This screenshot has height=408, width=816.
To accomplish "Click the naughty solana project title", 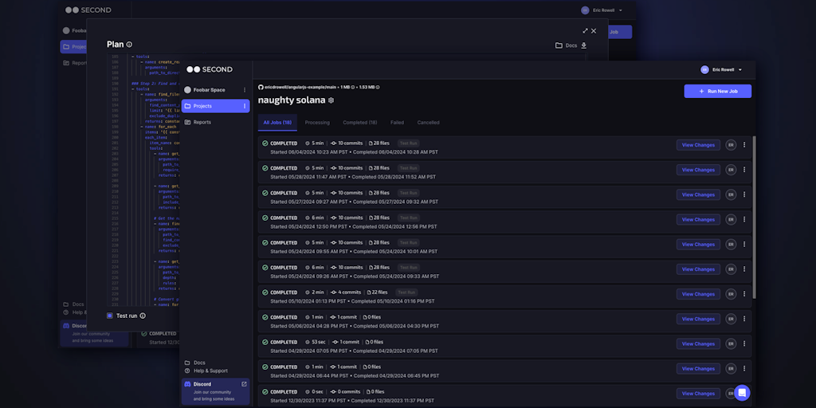I will (x=292, y=100).
